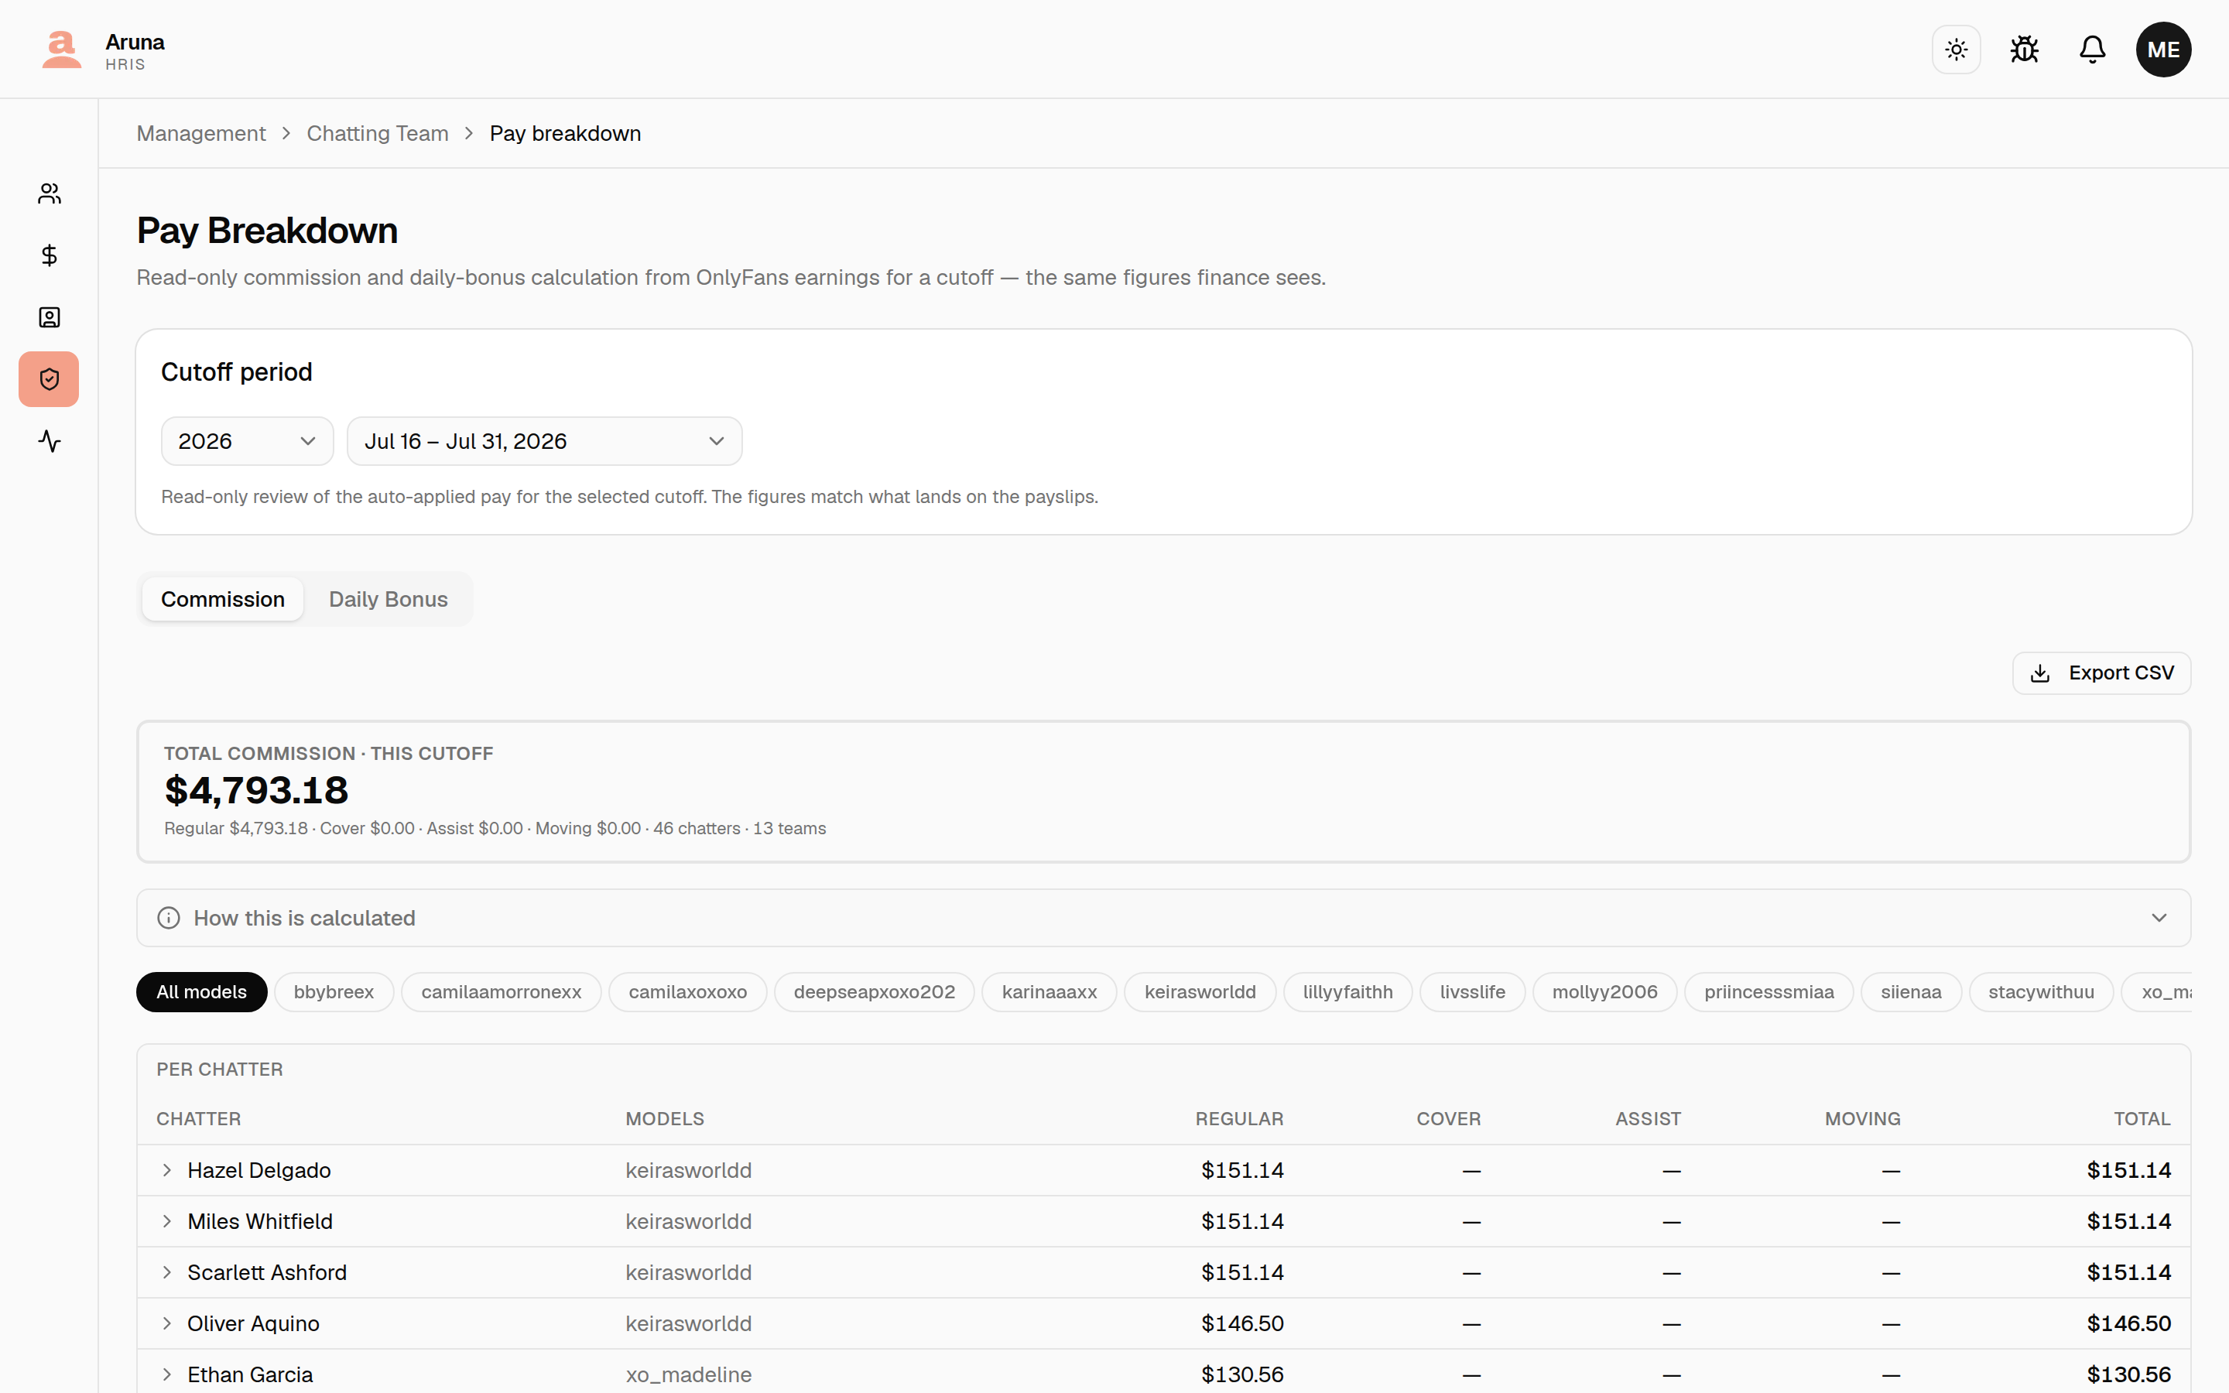Click the Aruna logo

[61, 50]
